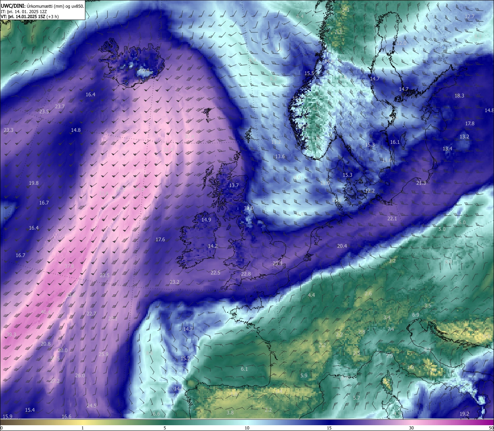This screenshot has height=431, width=494.
Task: Click the legend tick label "1"
Action: coord(83,428)
